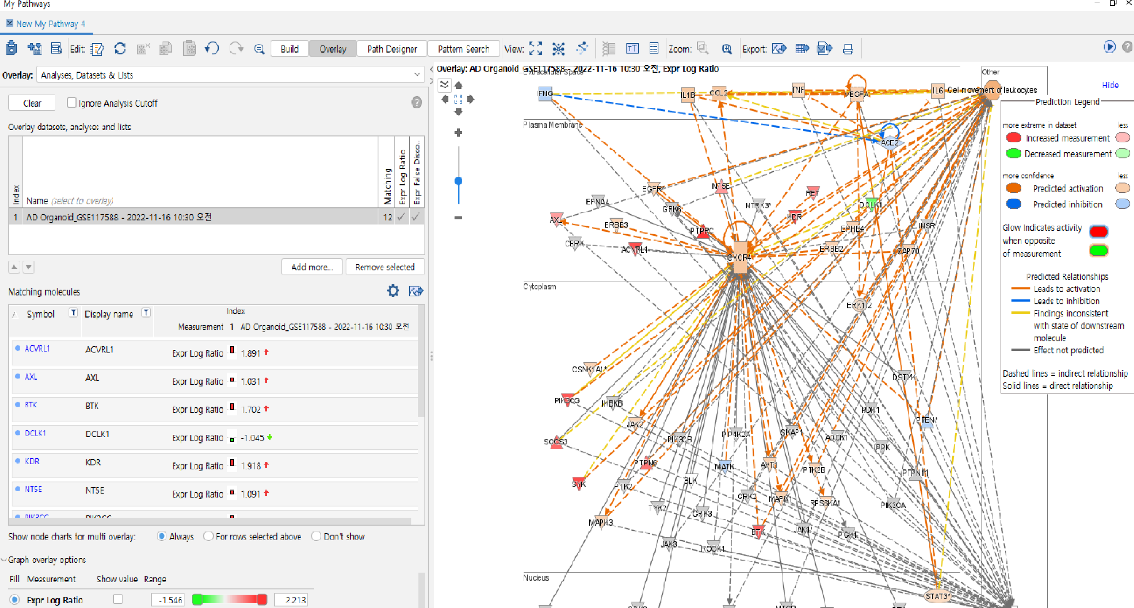Click the play tutorial icon
This screenshot has width=1134, height=608.
point(1109,47)
